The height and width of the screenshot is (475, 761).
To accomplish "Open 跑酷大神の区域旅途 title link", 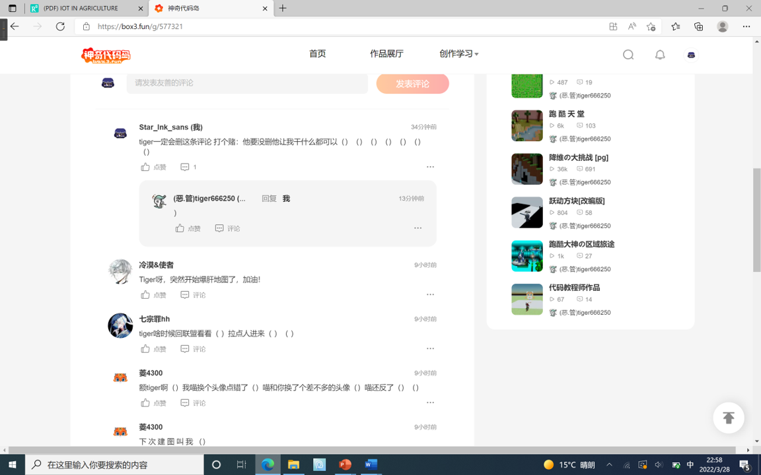I will [x=581, y=244].
